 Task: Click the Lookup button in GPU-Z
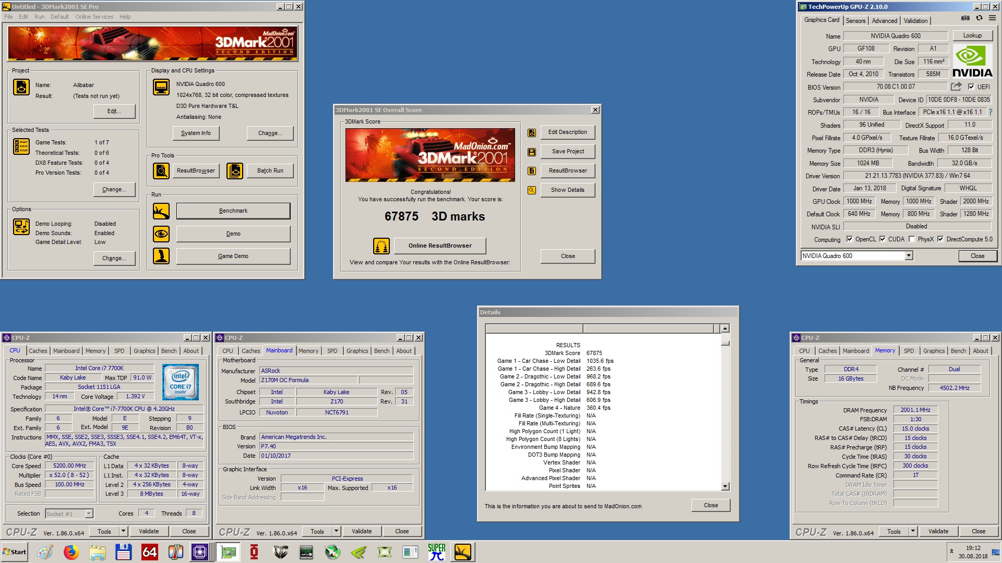tap(972, 35)
